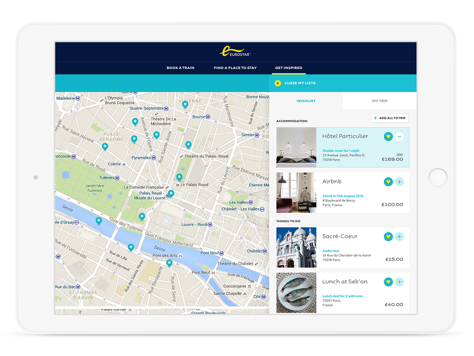Click the Hôtel Particulier title
Image resolution: width=474 pixels, height=356 pixels.
coord(345,136)
